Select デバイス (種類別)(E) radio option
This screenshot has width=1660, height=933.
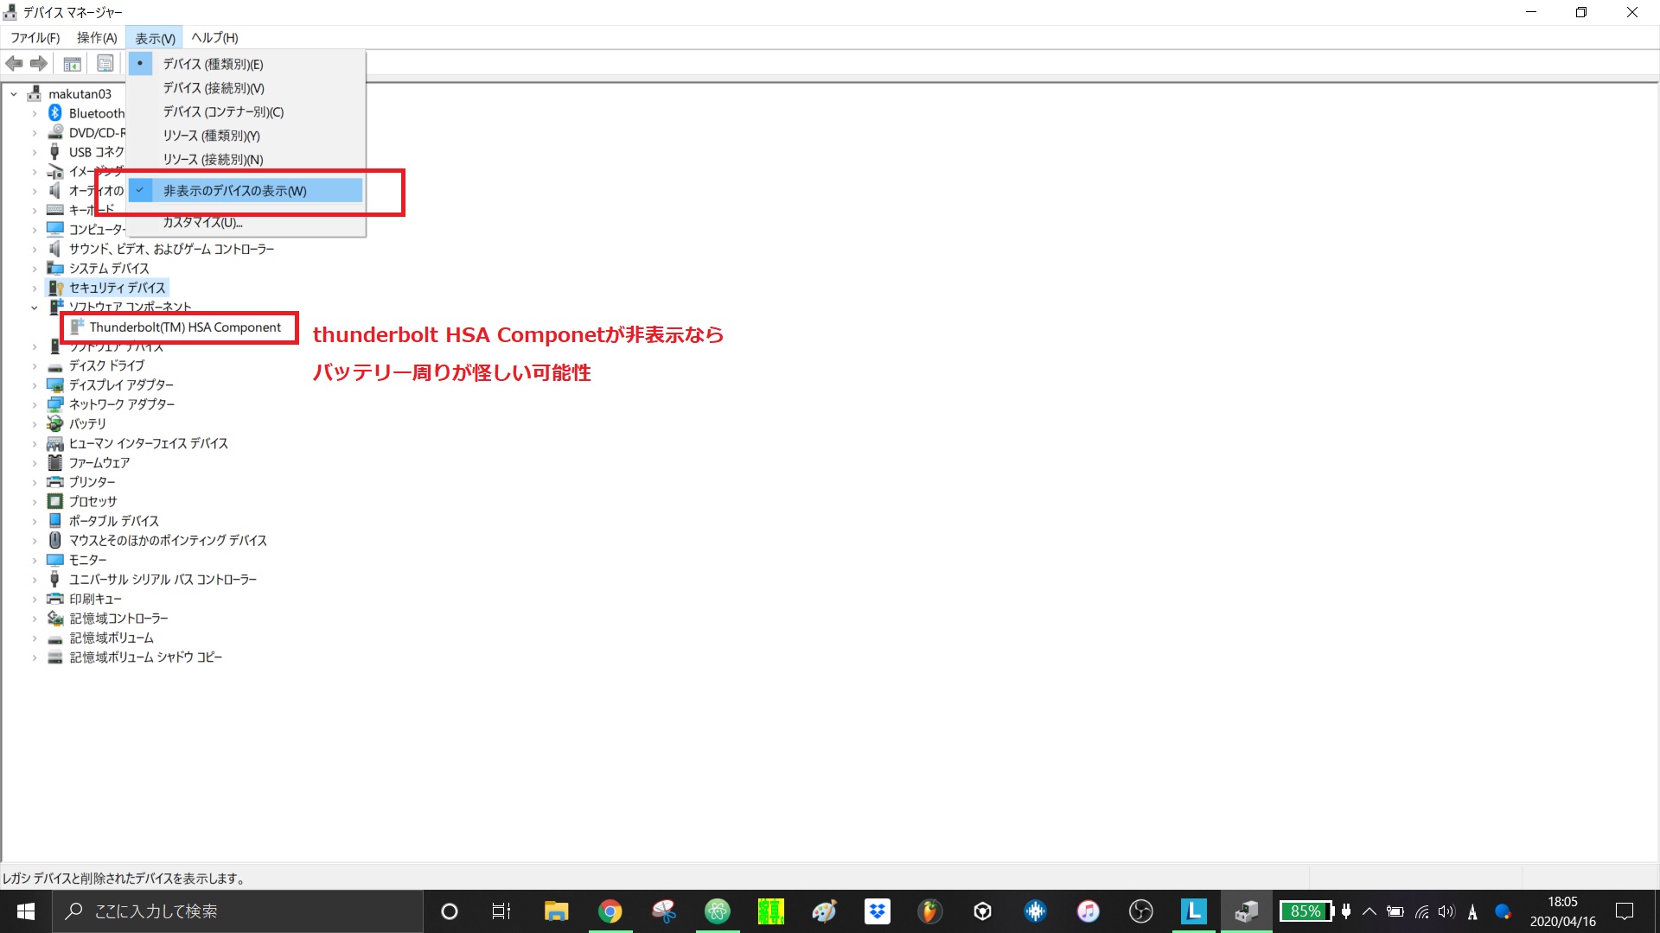213,64
